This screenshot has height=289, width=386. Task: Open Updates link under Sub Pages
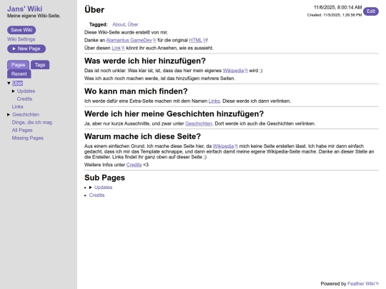[103, 188]
